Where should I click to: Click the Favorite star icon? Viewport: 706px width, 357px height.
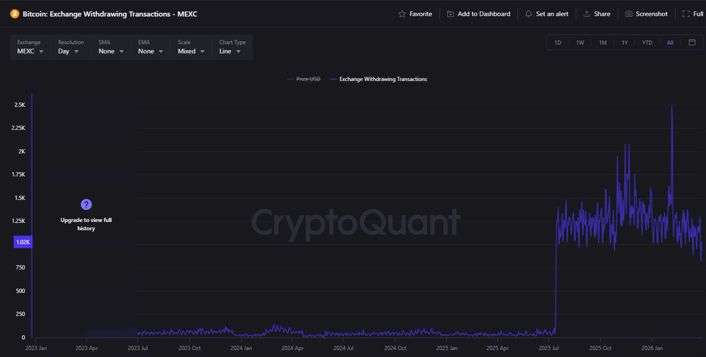tap(402, 14)
